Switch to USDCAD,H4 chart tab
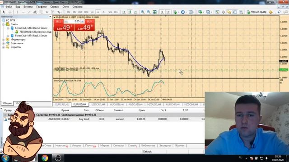This screenshot has height=162, width=289. (x=98, y=104)
